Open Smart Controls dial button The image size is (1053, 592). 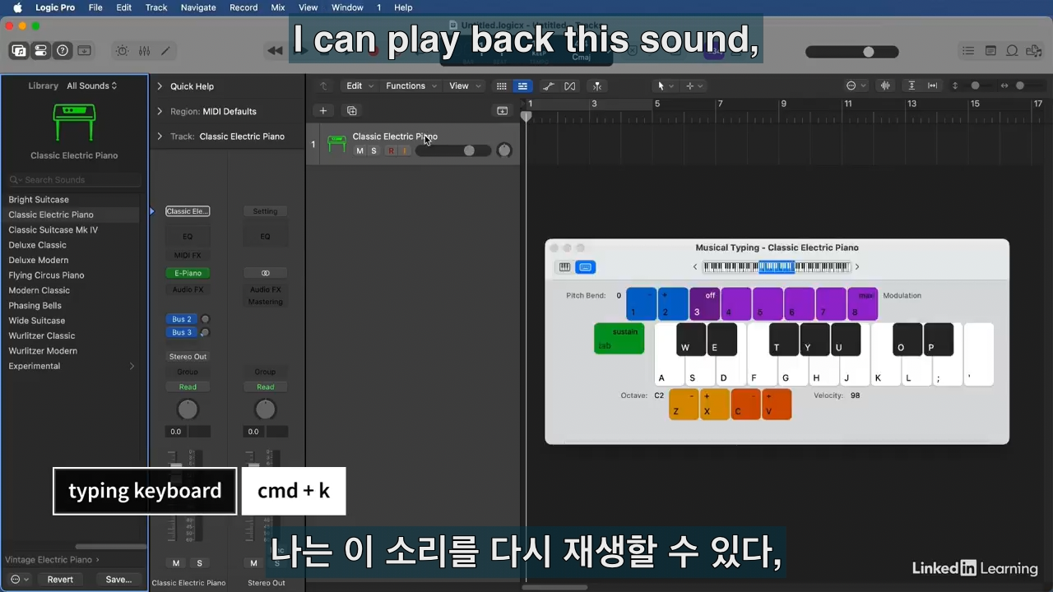[122, 51]
